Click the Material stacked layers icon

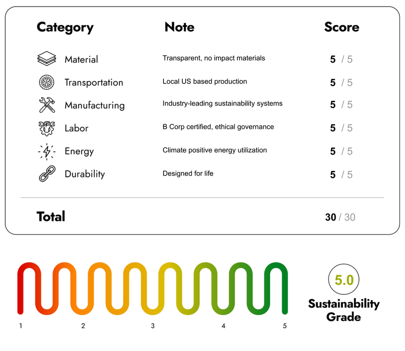(47, 58)
